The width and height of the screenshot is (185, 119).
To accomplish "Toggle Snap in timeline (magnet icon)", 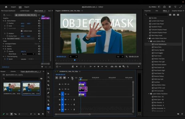I will tap(60, 78).
